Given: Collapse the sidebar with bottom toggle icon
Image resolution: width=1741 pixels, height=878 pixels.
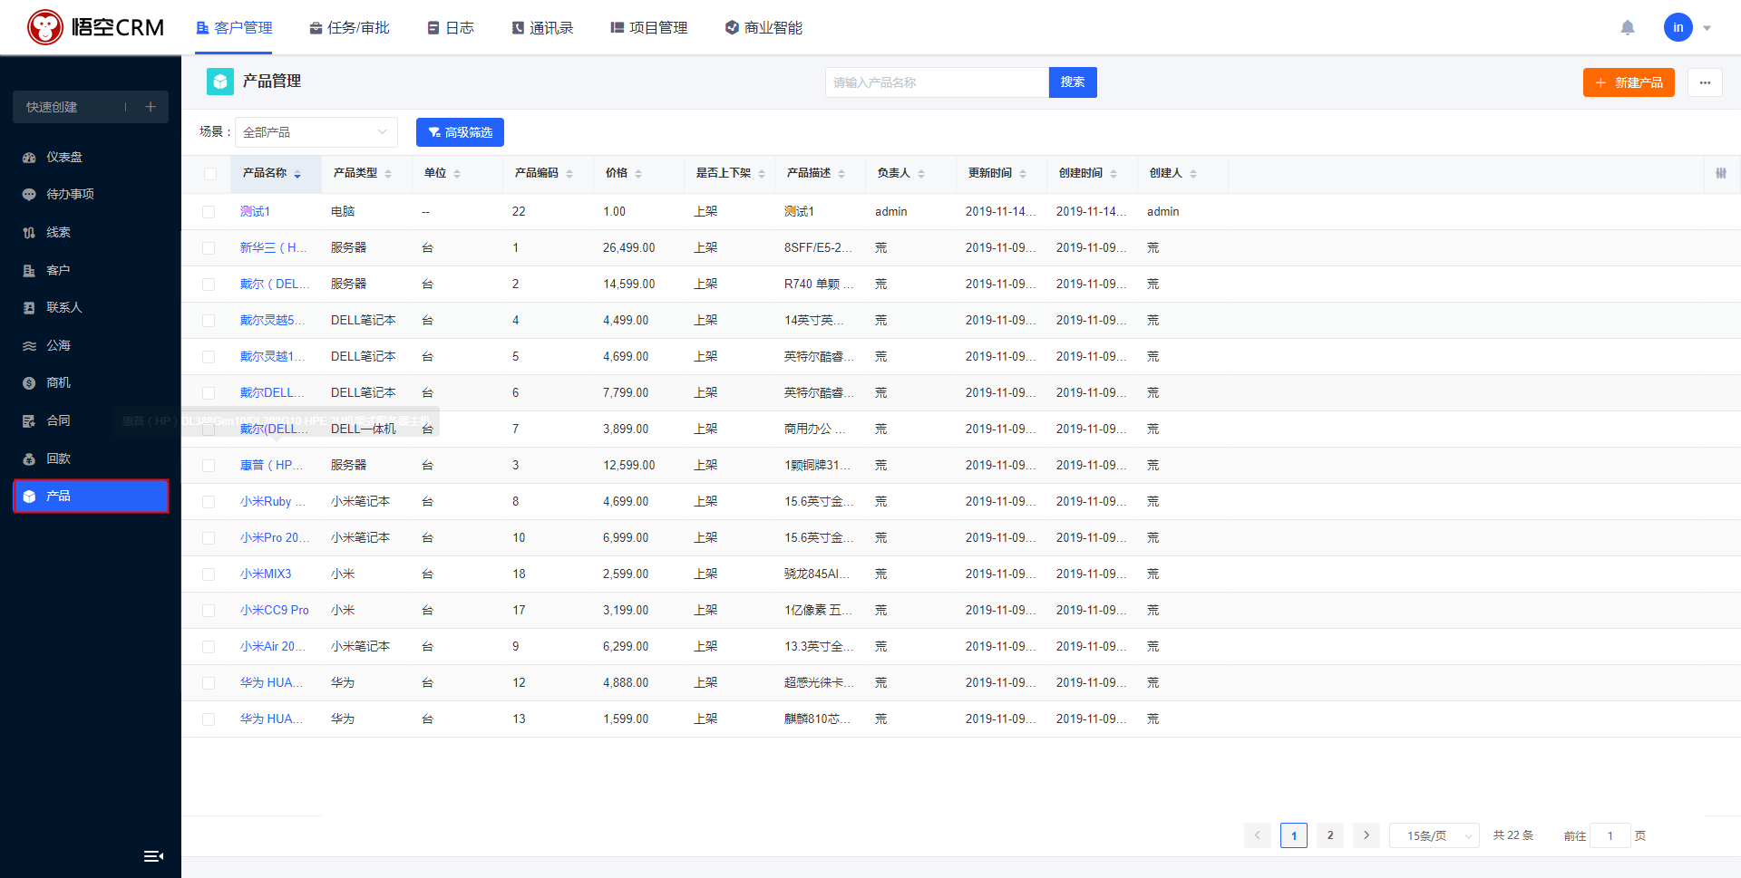Looking at the screenshot, I should pos(153,856).
